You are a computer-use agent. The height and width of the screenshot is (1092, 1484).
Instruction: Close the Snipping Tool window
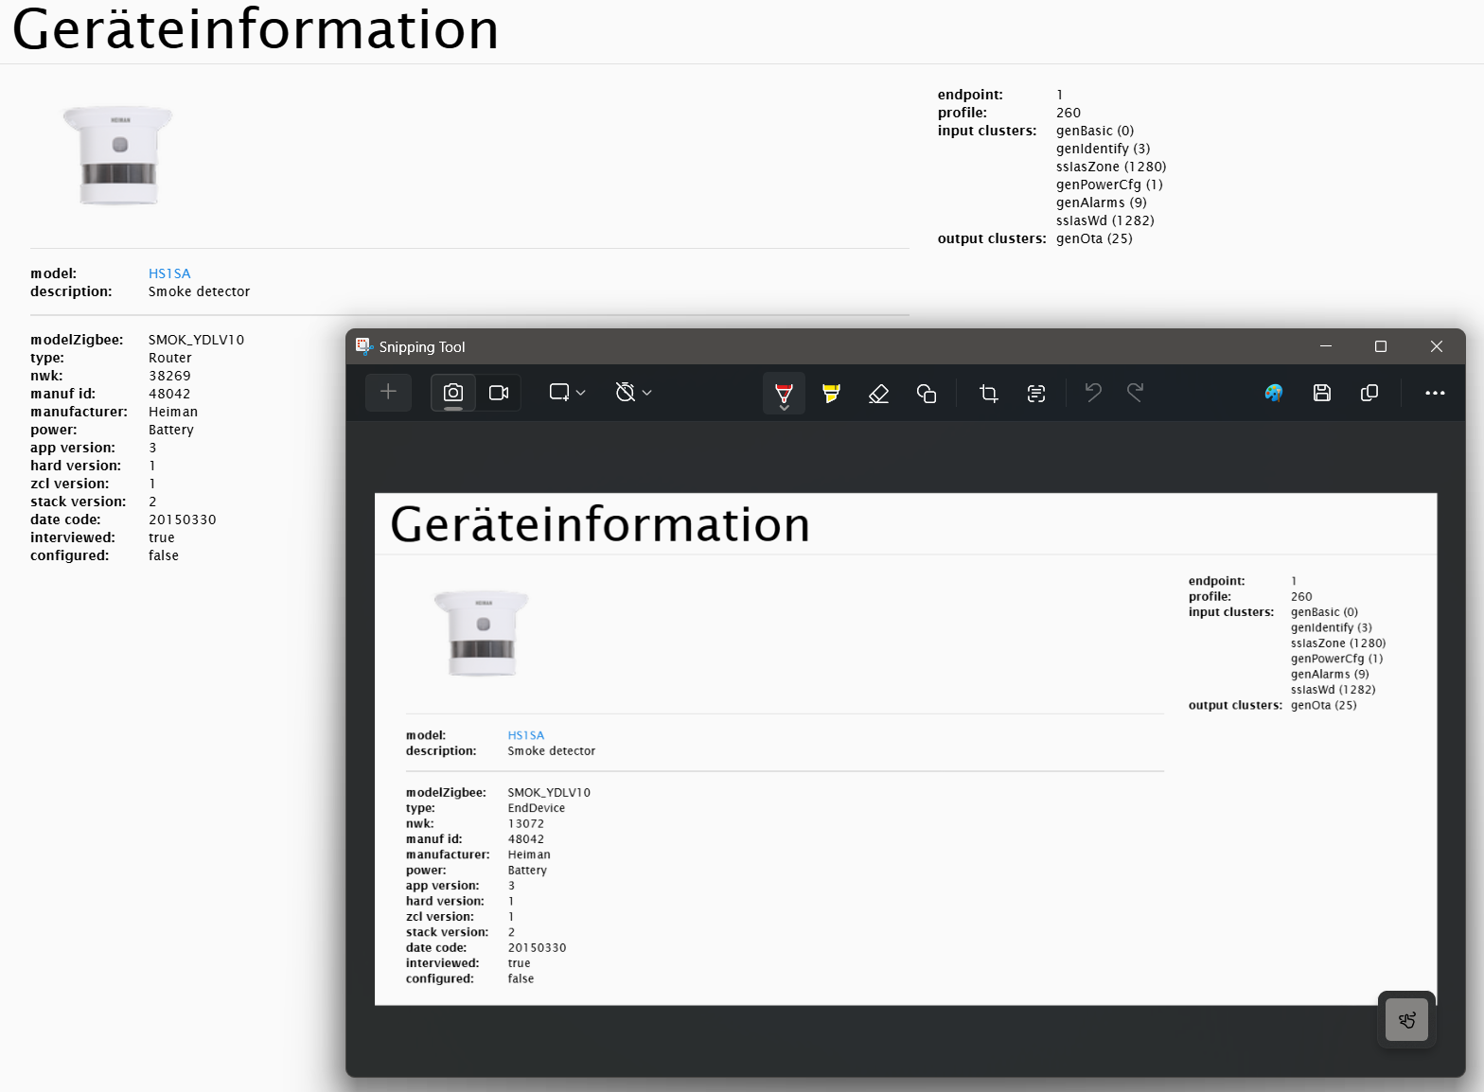[1437, 346]
